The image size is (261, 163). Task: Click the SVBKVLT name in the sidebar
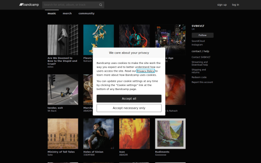(x=198, y=26)
